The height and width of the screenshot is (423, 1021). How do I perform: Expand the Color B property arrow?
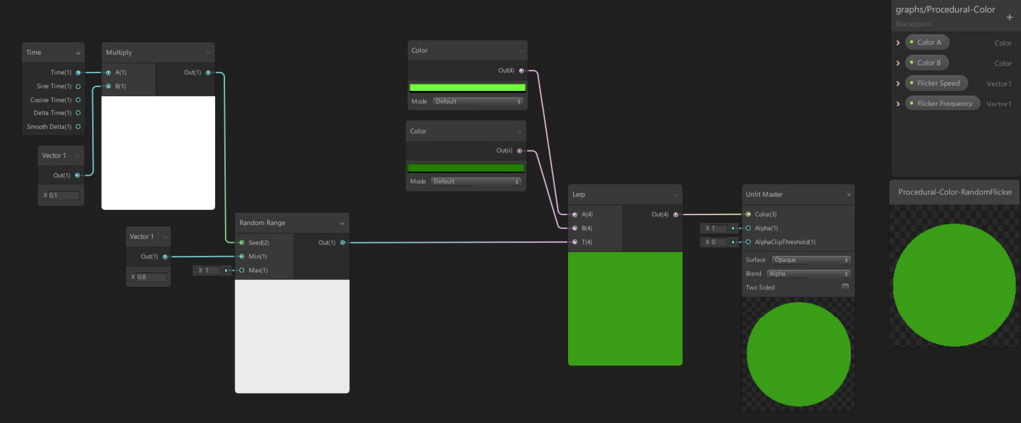898,63
